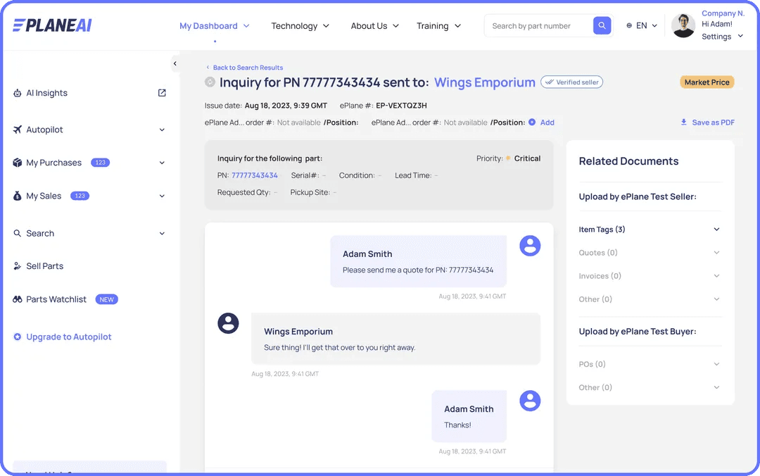
Task: Collapse the left sidebar arrow
Action: pos(175,64)
